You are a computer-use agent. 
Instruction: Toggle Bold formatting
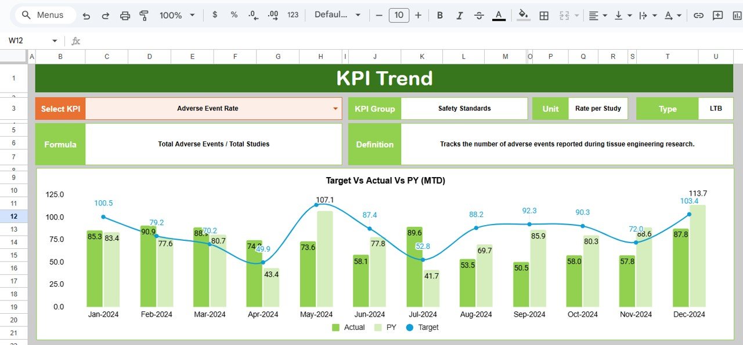click(x=439, y=15)
